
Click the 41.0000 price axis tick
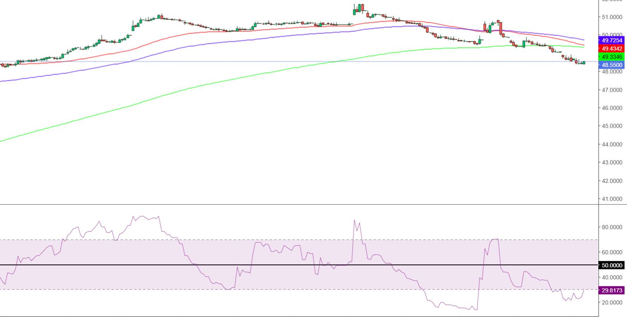tap(612, 199)
